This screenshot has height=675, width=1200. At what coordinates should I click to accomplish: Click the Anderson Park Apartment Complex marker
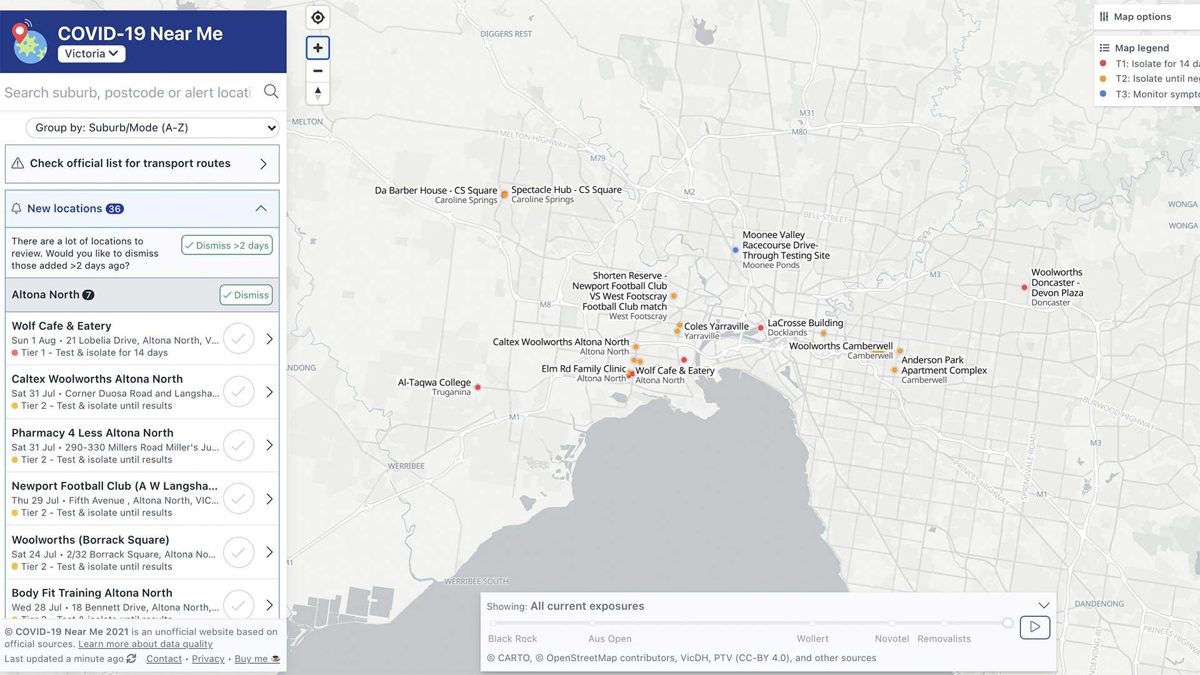tap(894, 370)
